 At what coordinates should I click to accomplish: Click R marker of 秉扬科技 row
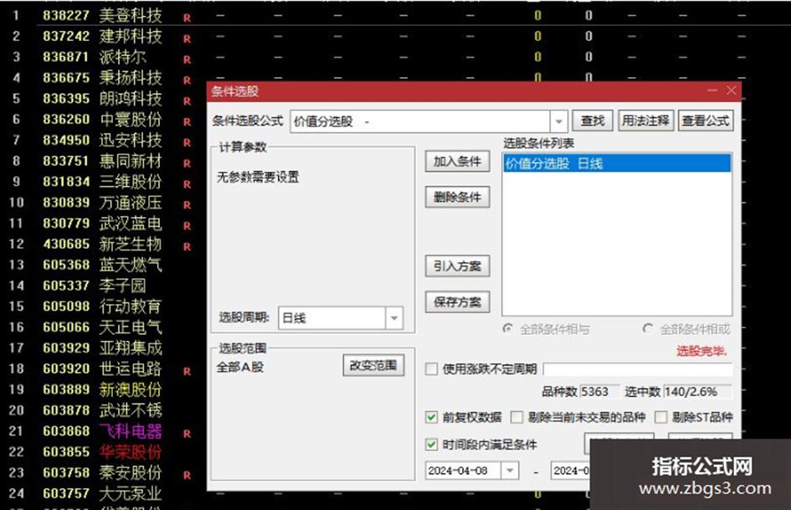[x=187, y=80]
